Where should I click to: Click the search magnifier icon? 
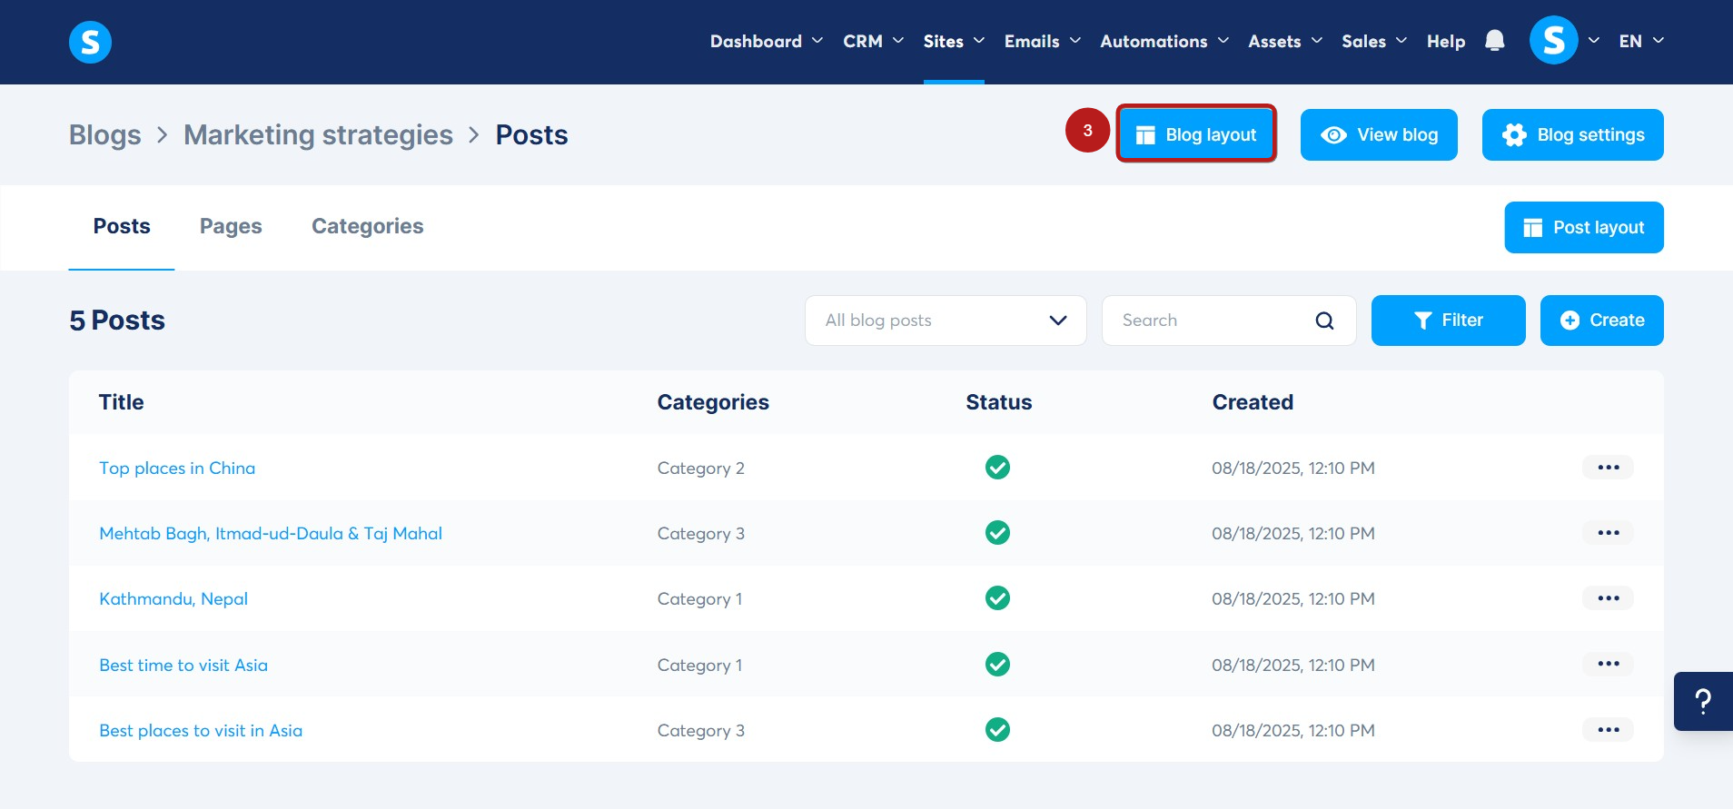1324,321
